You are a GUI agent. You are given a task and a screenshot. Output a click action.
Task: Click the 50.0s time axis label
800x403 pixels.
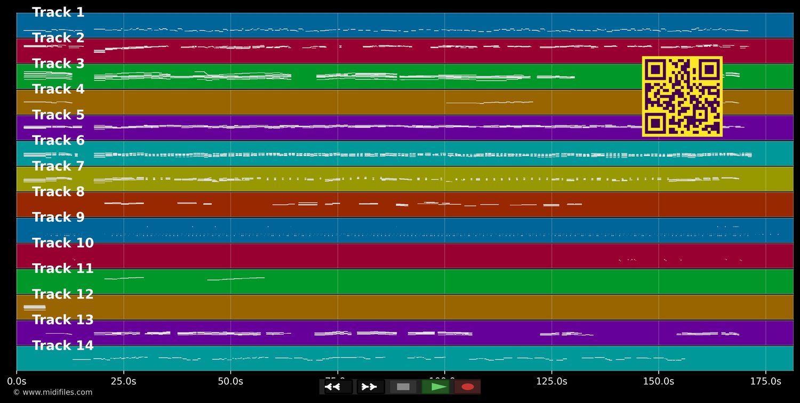(x=230, y=381)
